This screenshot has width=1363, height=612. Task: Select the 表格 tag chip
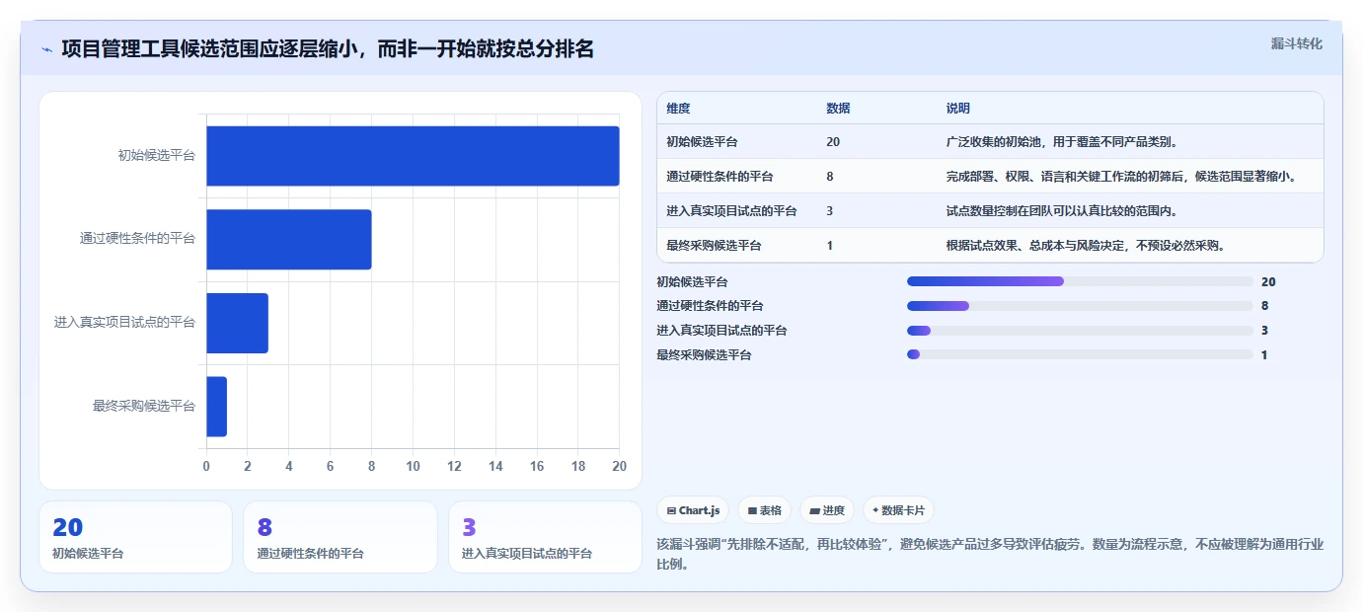[764, 510]
